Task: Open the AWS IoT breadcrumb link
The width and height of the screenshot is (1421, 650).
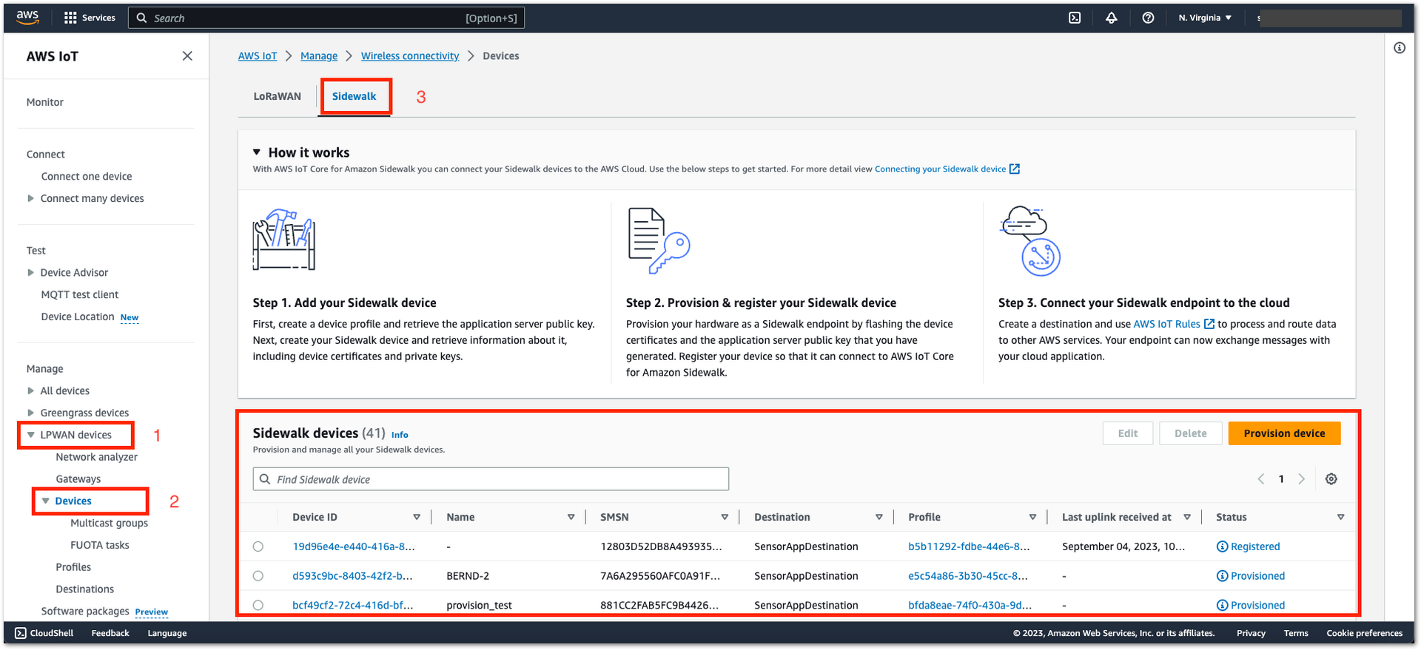Action: [258, 56]
